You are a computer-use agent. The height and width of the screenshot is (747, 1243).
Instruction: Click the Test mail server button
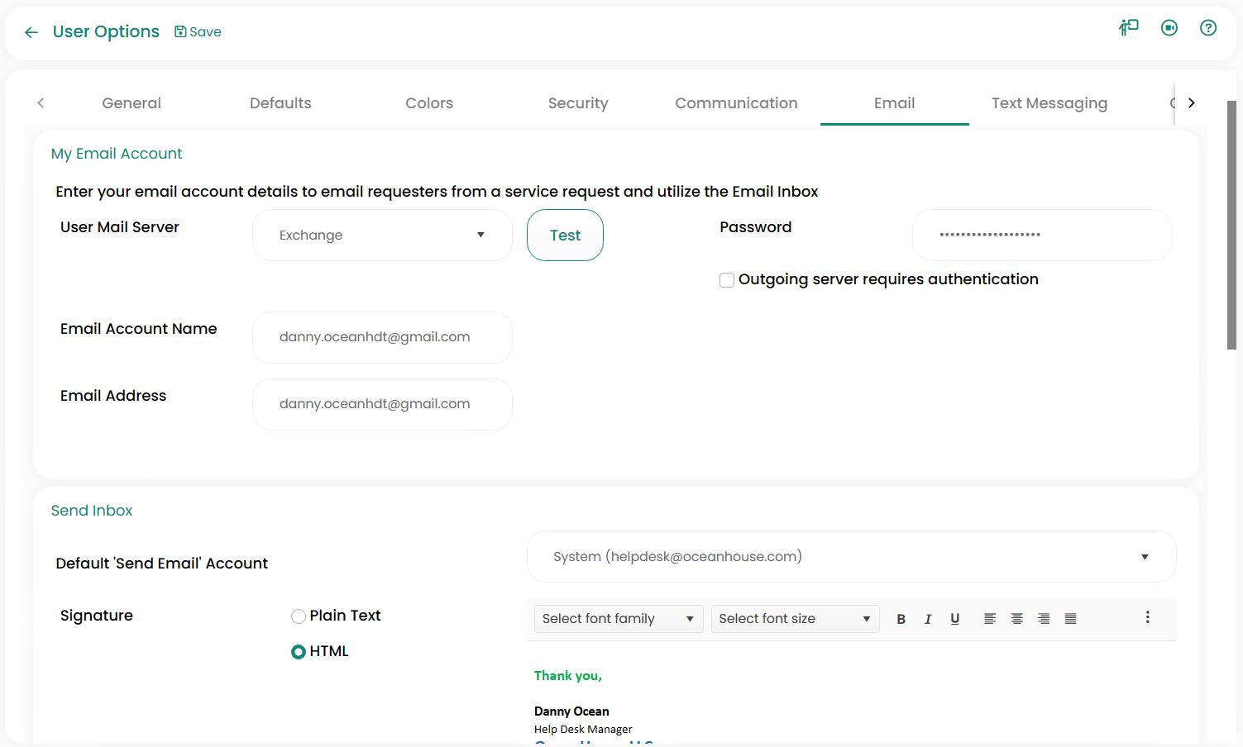(565, 236)
